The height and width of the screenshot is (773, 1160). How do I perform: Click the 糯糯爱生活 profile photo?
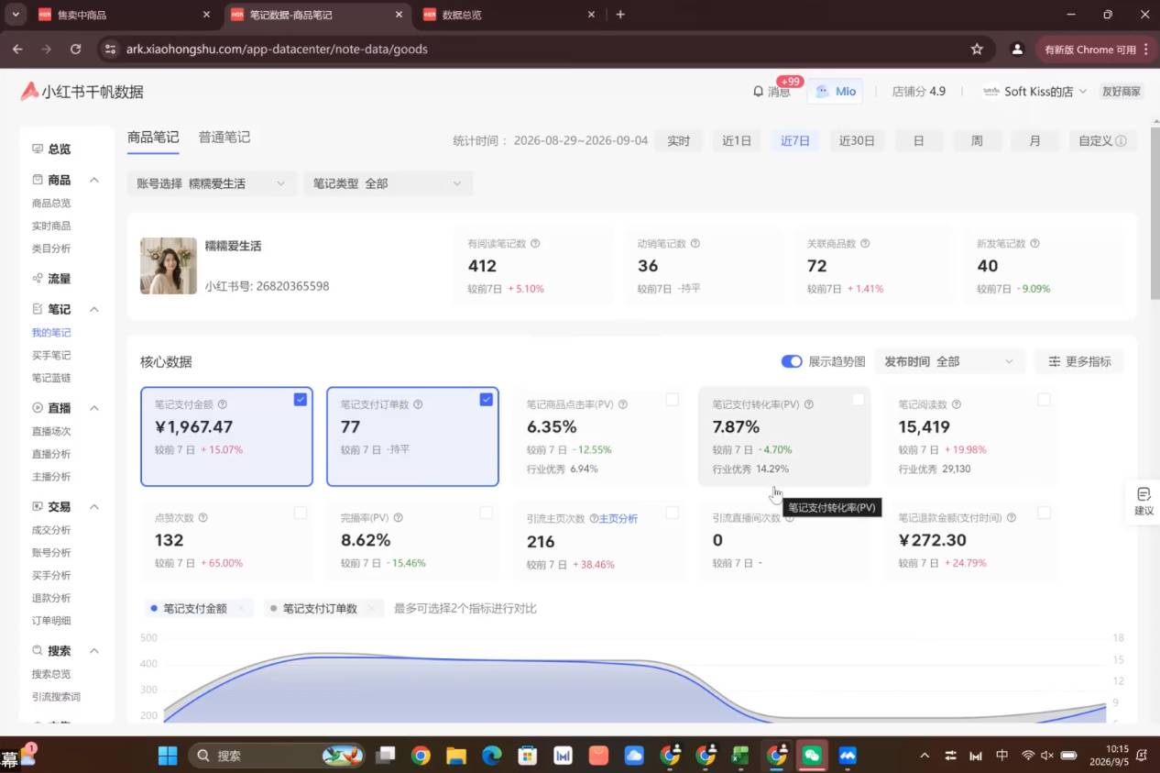click(169, 266)
